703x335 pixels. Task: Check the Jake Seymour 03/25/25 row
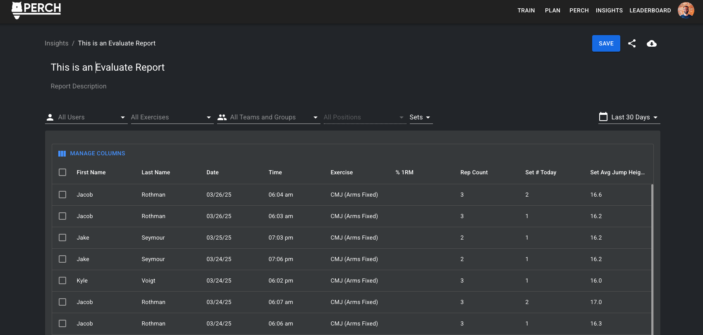(62, 238)
